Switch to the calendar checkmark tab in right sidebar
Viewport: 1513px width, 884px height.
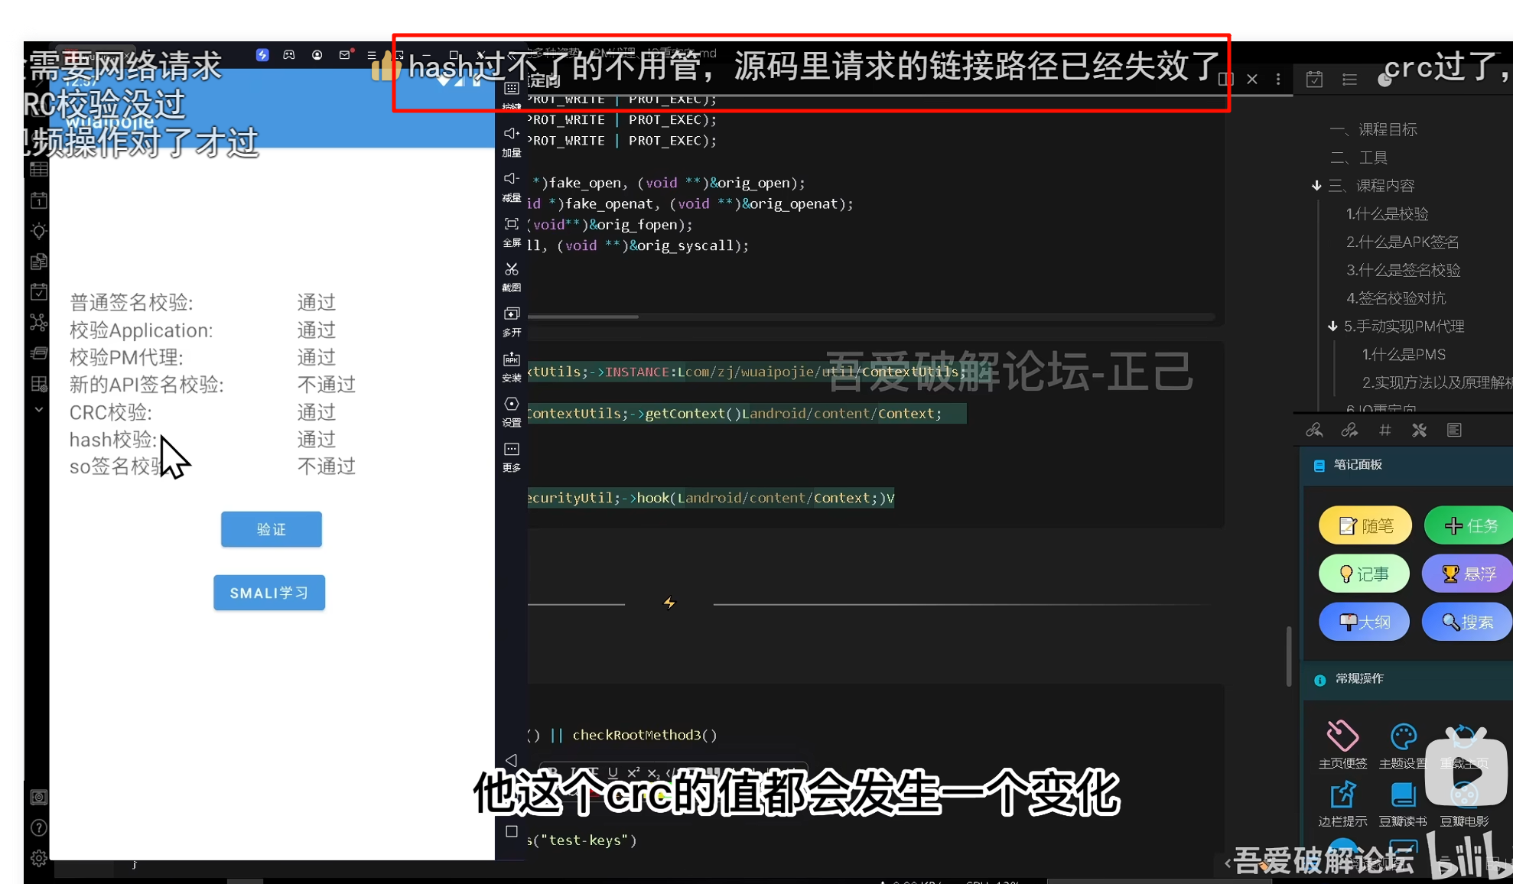(1314, 80)
